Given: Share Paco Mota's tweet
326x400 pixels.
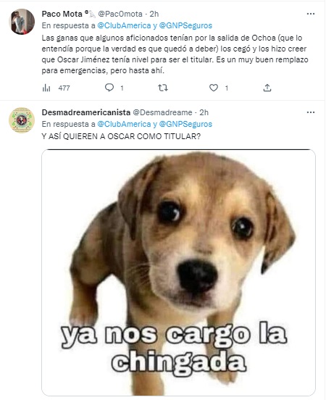Looking at the screenshot, I should pyautogui.click(x=267, y=88).
